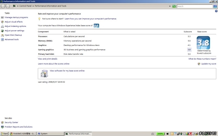Click the Manage startup programs icon
This screenshot has width=218, height=136.
point(2,17)
